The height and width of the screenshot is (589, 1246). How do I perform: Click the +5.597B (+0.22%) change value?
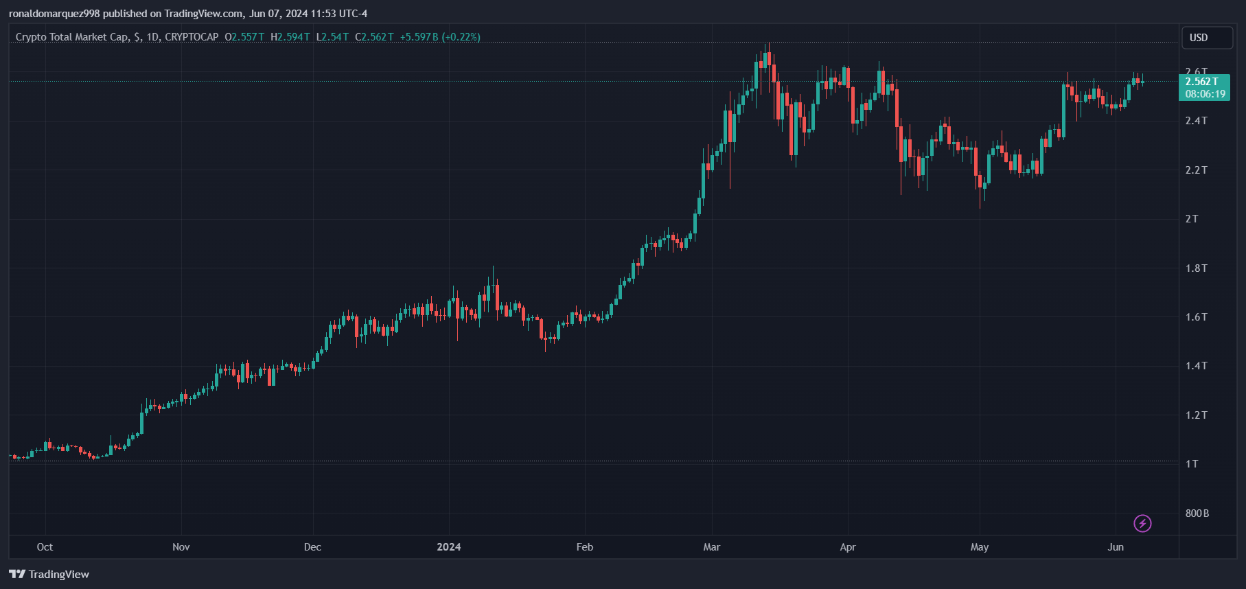[x=440, y=37]
